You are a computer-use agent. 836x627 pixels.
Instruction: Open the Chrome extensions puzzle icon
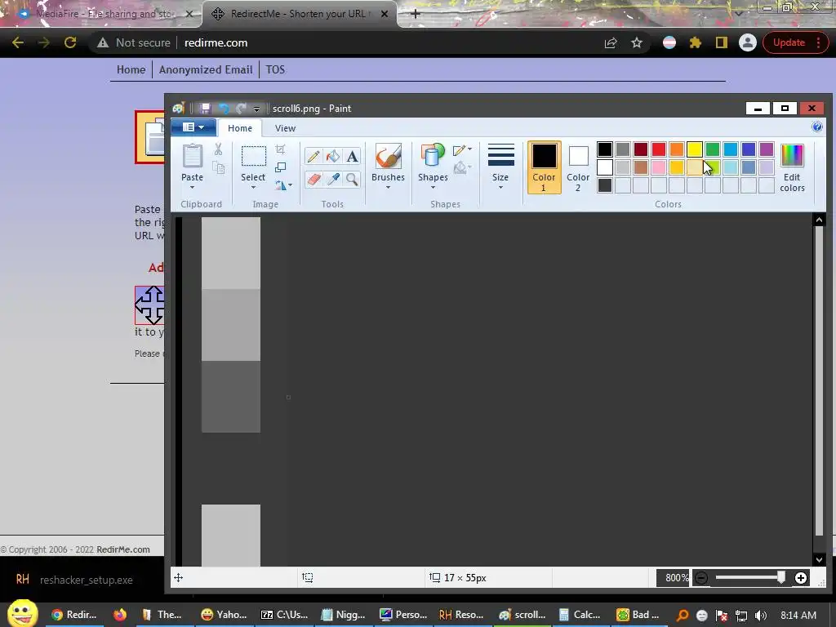tap(696, 42)
